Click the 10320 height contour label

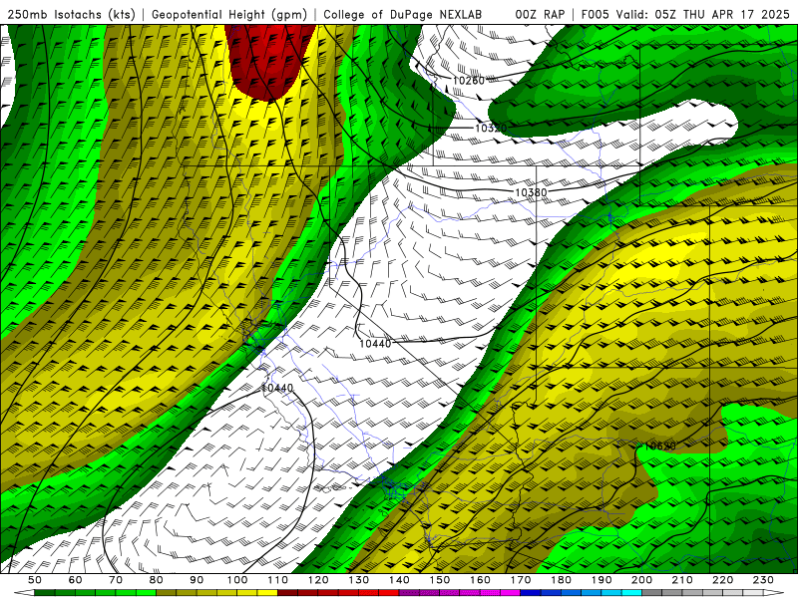tap(491, 128)
